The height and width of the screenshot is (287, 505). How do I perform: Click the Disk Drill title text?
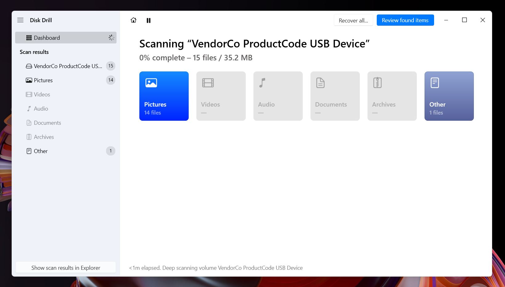point(41,20)
